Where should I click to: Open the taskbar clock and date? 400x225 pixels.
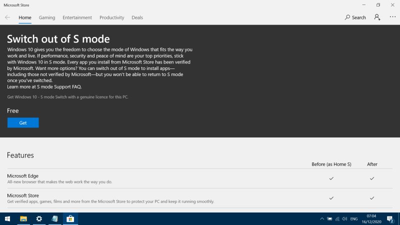pos(371,219)
